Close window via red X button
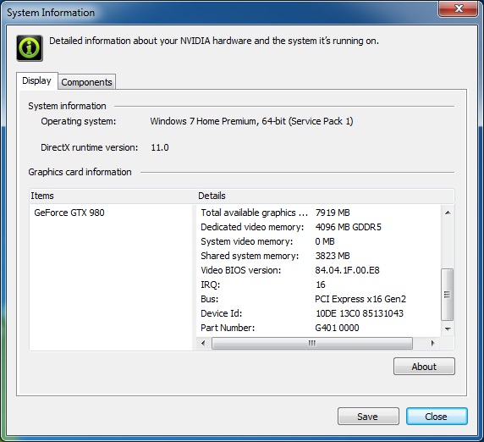The width and height of the screenshot is (484, 442). [x=459, y=8]
